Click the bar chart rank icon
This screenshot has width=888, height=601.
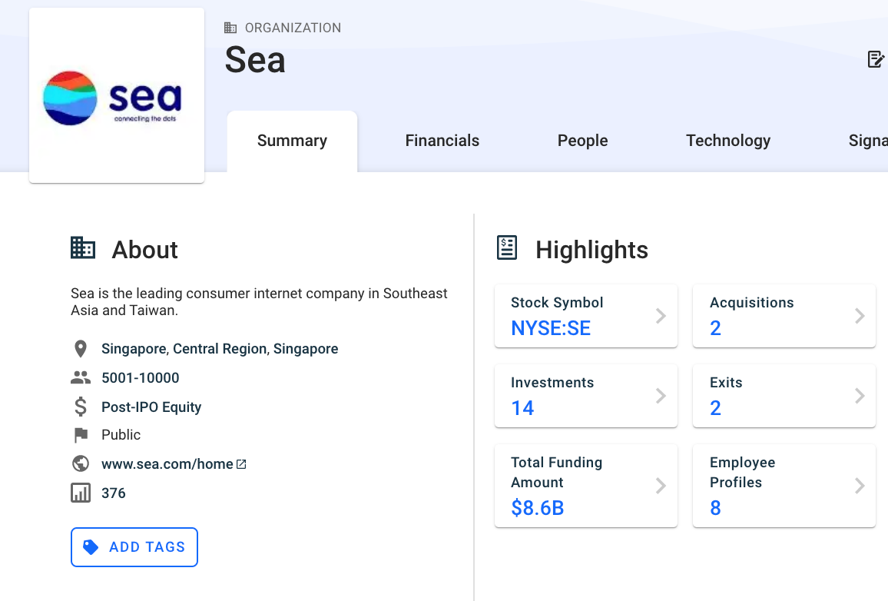click(81, 493)
